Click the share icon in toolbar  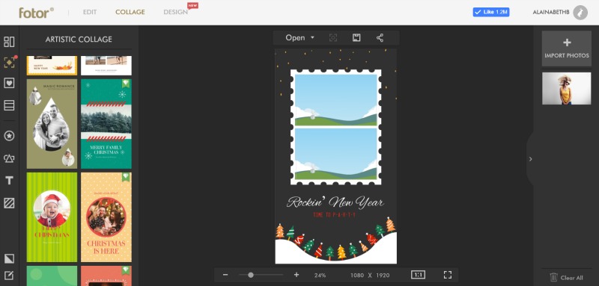380,37
